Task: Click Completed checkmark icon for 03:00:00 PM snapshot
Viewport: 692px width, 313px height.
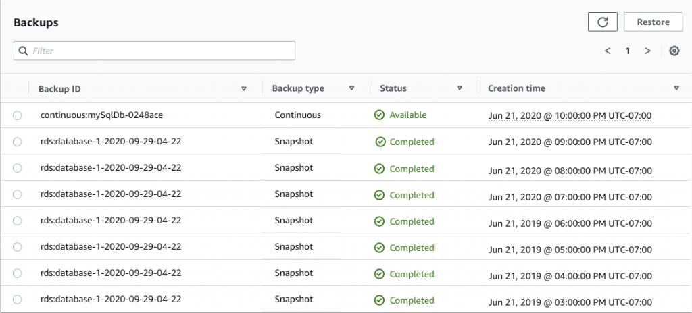Action: pyautogui.click(x=380, y=300)
